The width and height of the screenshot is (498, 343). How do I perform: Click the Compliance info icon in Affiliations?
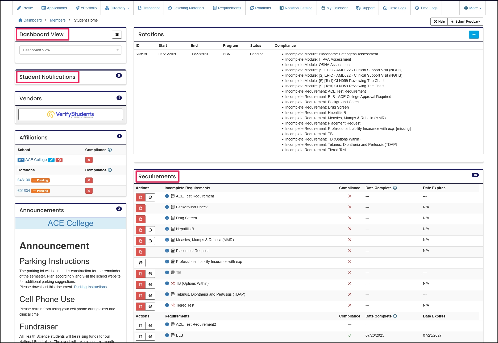(x=110, y=150)
